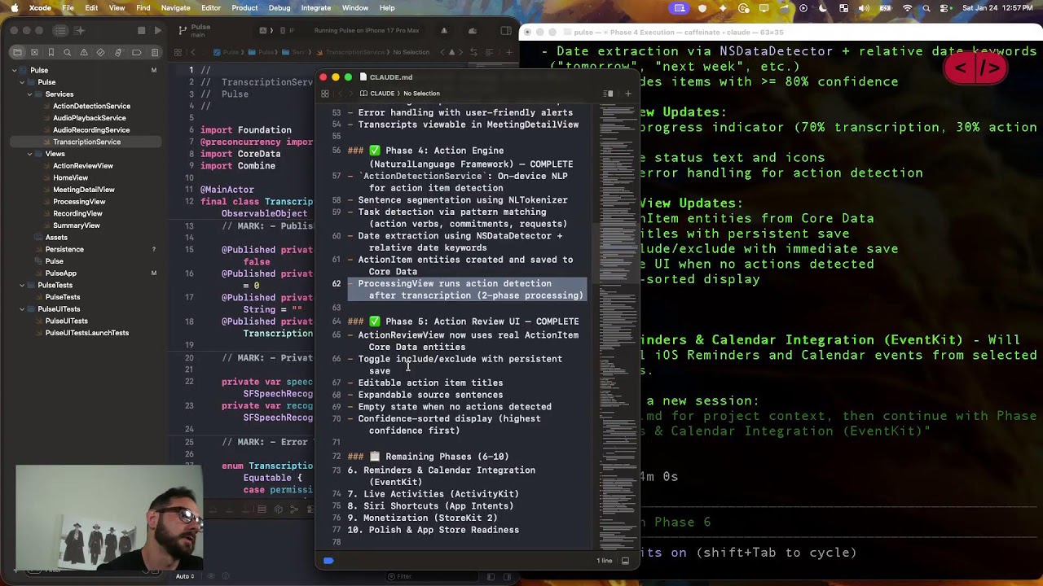
Task: Show warnings indicator in Xcode toolbar
Action: tap(444, 31)
